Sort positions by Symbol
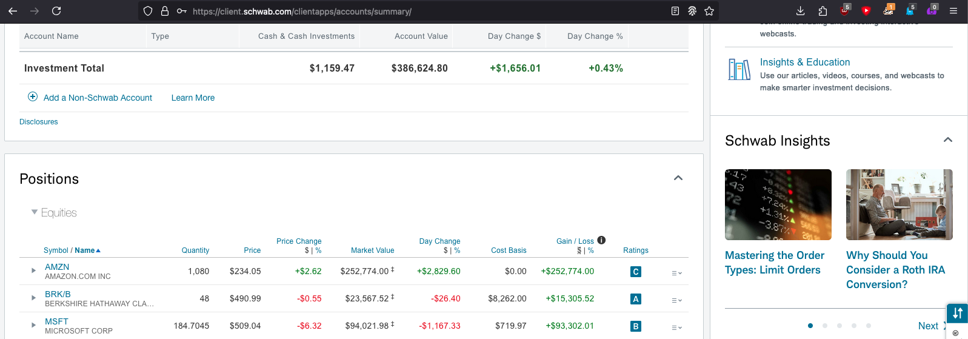This screenshot has height=339, width=968. coord(56,250)
